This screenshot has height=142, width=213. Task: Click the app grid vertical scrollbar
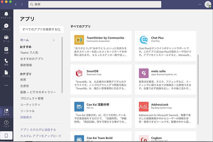pos(198,89)
